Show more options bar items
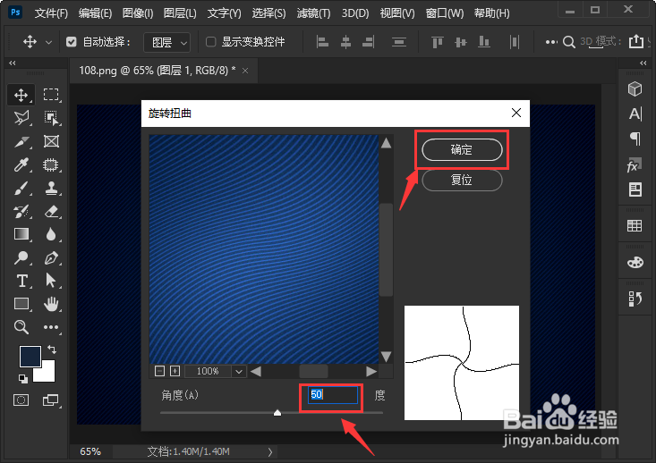Image resolution: width=656 pixels, height=463 pixels. pos(551,42)
